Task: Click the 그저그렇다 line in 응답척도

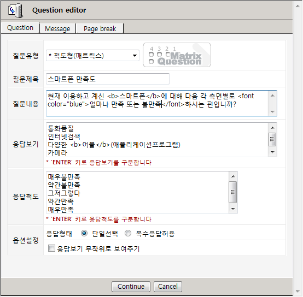Action: pyautogui.click(x=64, y=193)
